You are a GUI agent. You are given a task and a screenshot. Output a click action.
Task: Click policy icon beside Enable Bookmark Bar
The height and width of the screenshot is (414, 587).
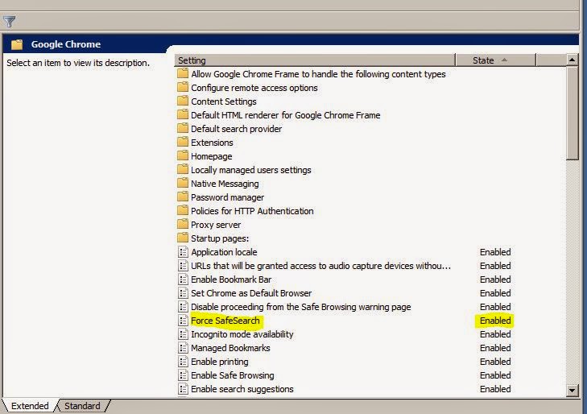183,279
